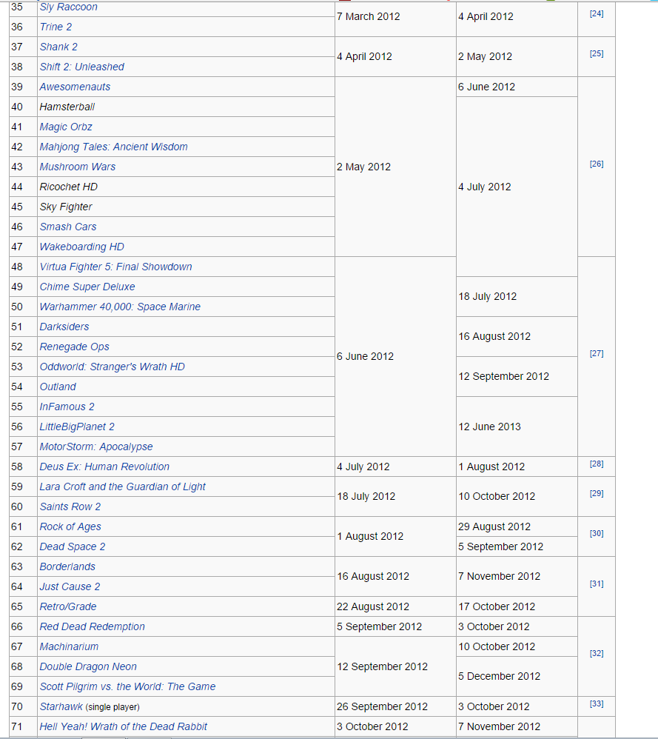Open Scott Pilgrim vs. the World link
658x739 pixels.
(x=127, y=686)
